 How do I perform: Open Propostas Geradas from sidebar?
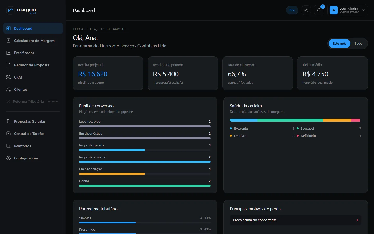(33, 121)
